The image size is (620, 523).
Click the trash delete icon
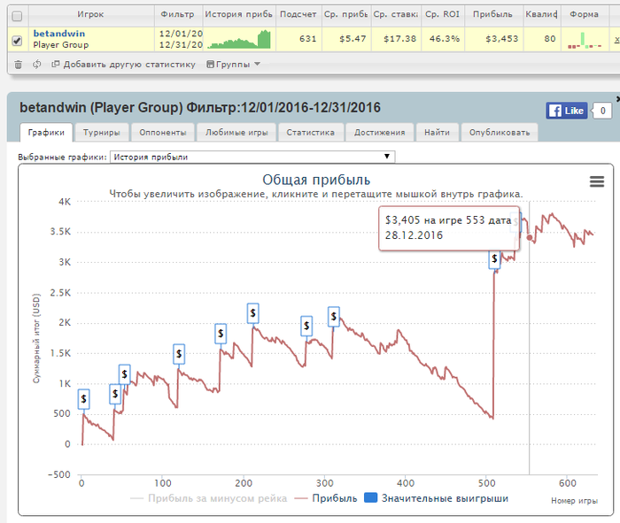pyautogui.click(x=19, y=65)
